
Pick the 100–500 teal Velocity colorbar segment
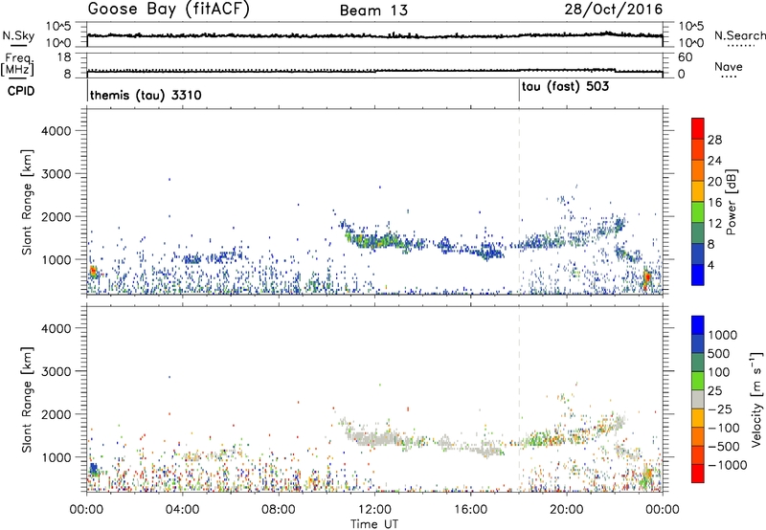698,364
